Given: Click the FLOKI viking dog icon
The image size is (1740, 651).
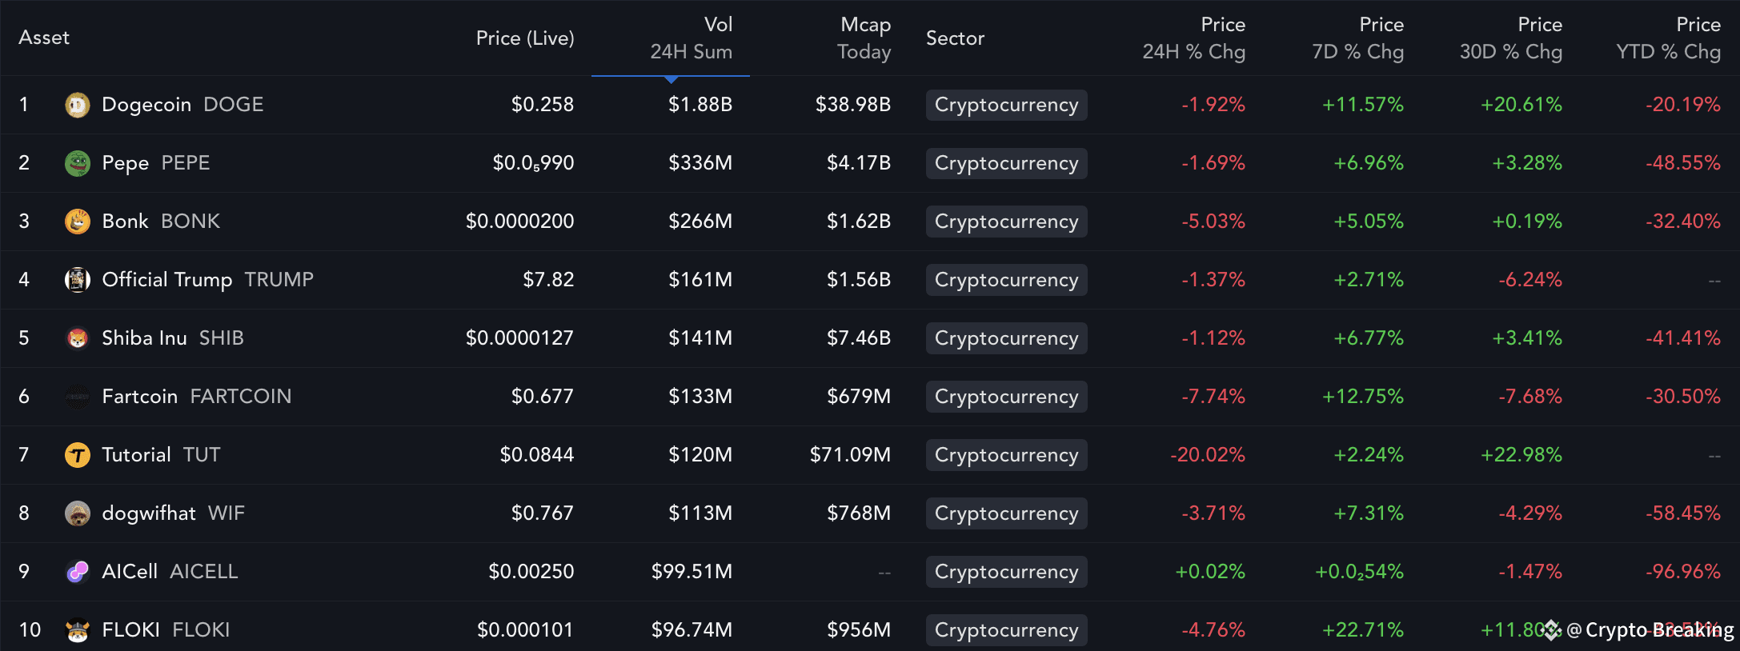Looking at the screenshot, I should (x=78, y=630).
